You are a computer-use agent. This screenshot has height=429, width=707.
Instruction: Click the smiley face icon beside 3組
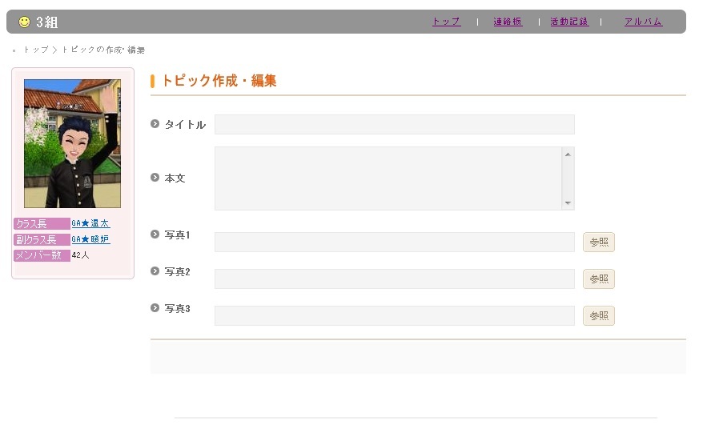[24, 22]
